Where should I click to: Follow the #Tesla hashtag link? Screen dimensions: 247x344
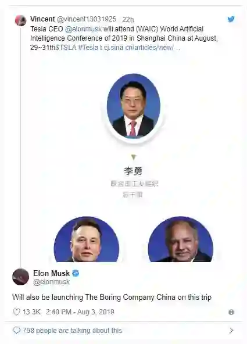pyautogui.click(x=88, y=48)
